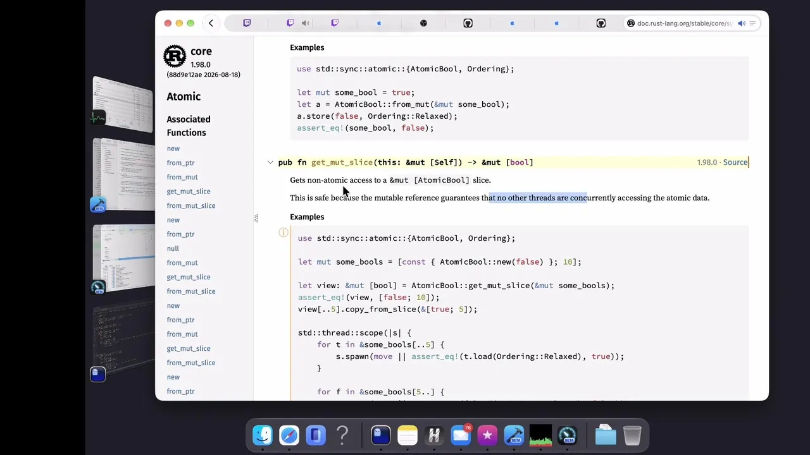The height and width of the screenshot is (455, 810).
Task: Open the Twitch tab with speaker icon
Action: click(290, 23)
